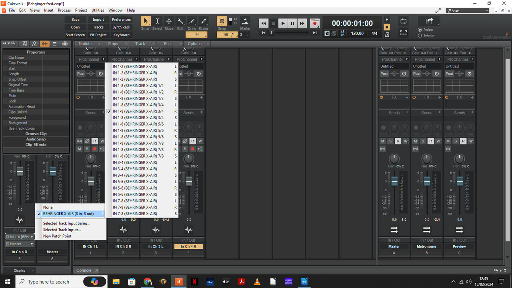Click the Save button
Viewport: 512px width, 288px height.
click(x=75, y=20)
